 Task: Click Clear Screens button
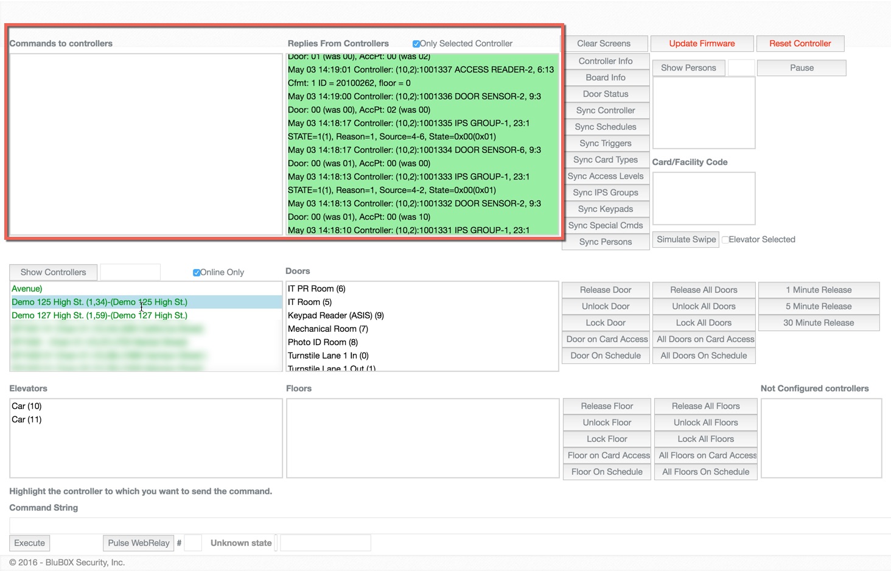pyautogui.click(x=604, y=44)
